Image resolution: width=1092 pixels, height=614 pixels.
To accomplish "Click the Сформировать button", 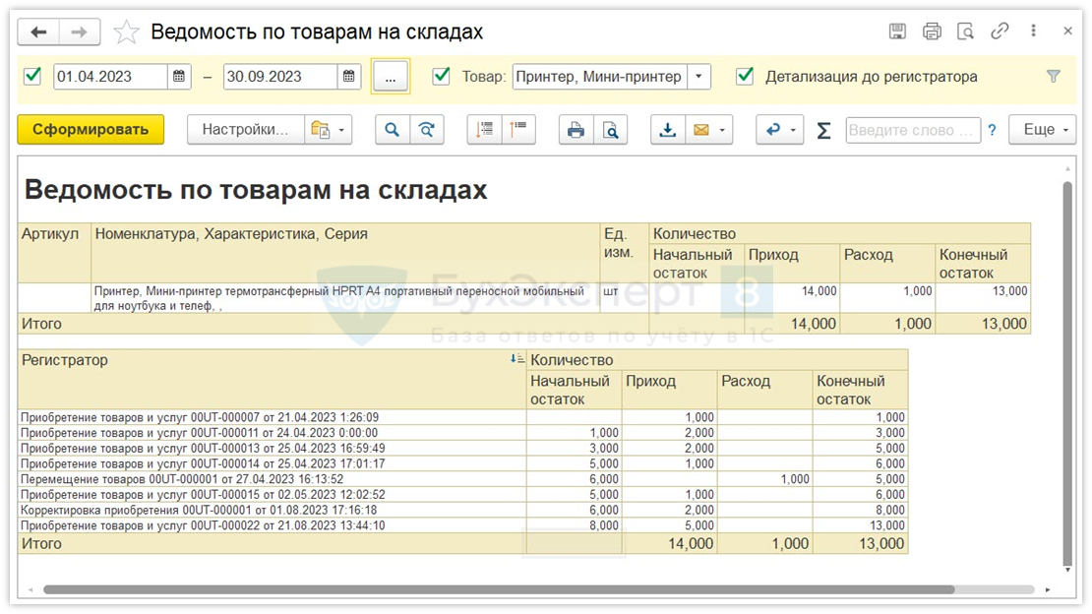I will coord(91,130).
